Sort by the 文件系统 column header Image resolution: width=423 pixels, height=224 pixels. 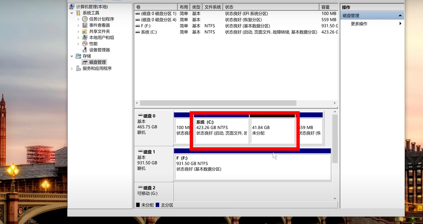[213, 7]
